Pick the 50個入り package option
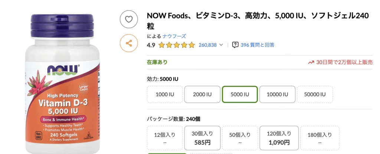This screenshot has width=380, height=154. tap(239, 138)
